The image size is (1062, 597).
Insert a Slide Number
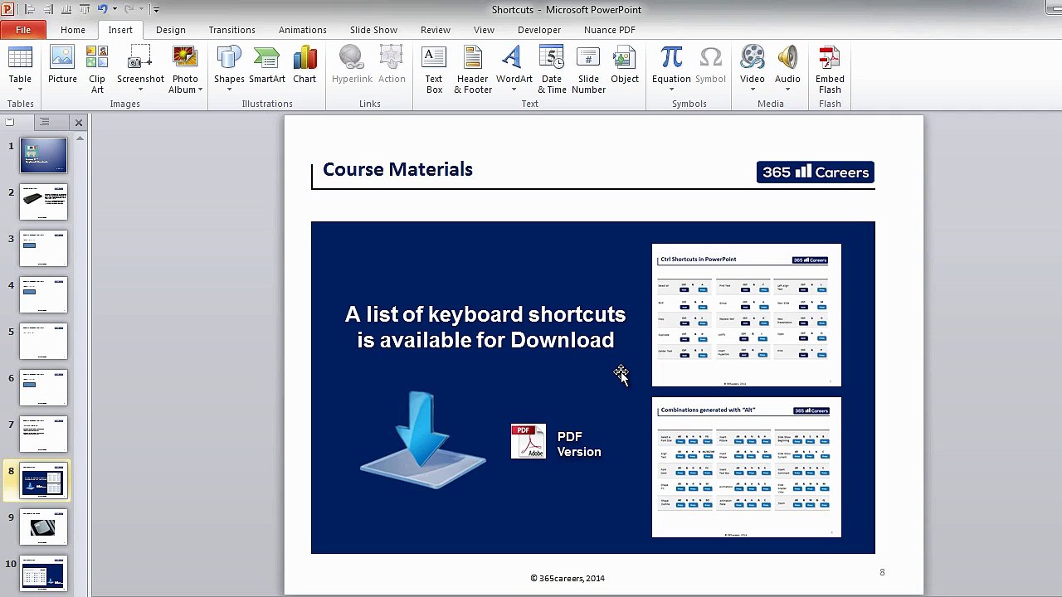[x=588, y=70]
